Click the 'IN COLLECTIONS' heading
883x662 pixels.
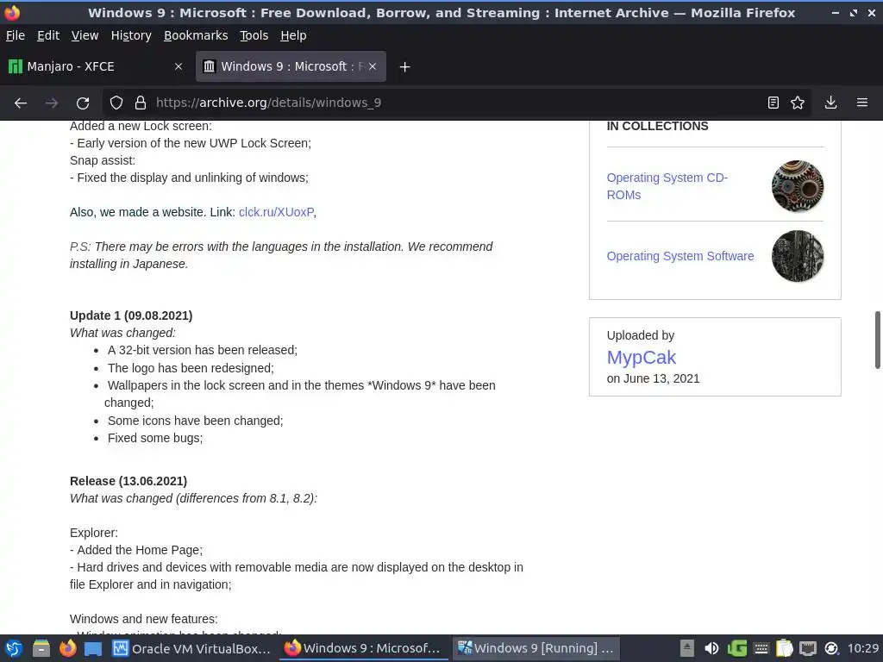pyautogui.click(x=657, y=126)
